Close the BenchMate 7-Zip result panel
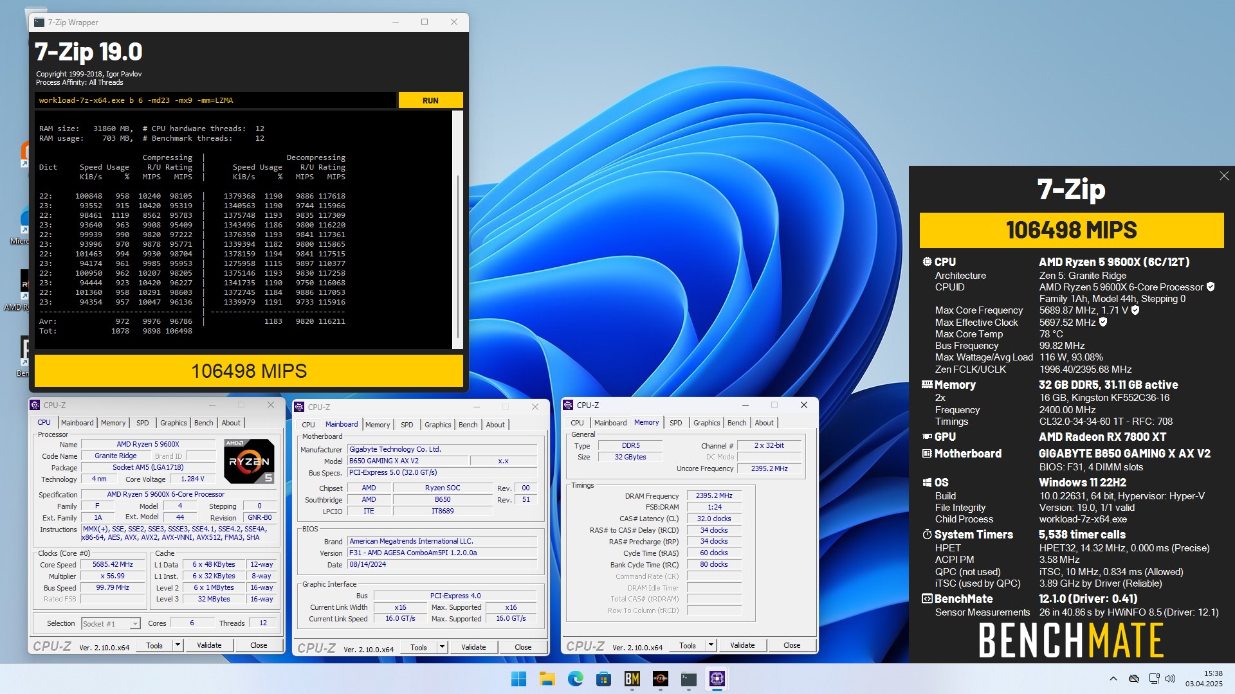The image size is (1235, 694). pyautogui.click(x=1223, y=176)
